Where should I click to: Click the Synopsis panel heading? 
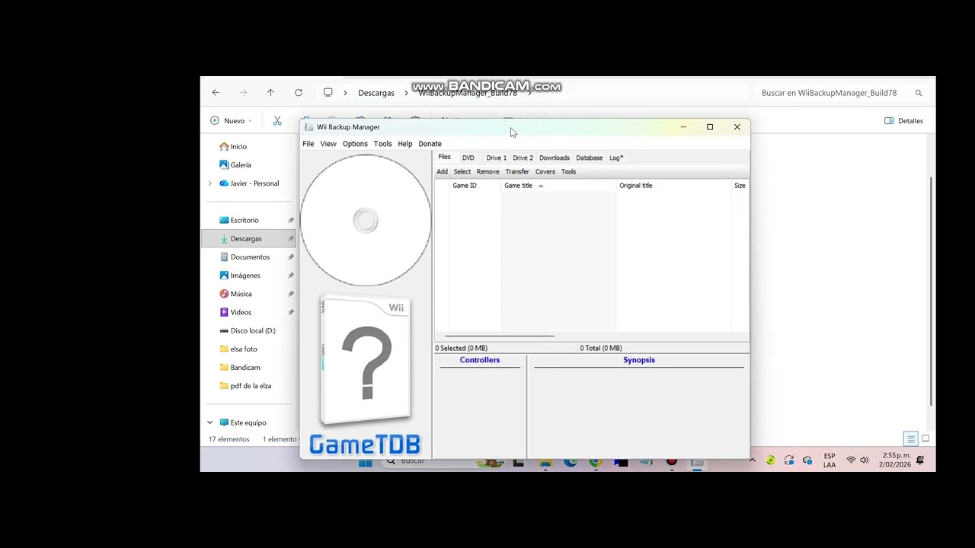point(639,360)
